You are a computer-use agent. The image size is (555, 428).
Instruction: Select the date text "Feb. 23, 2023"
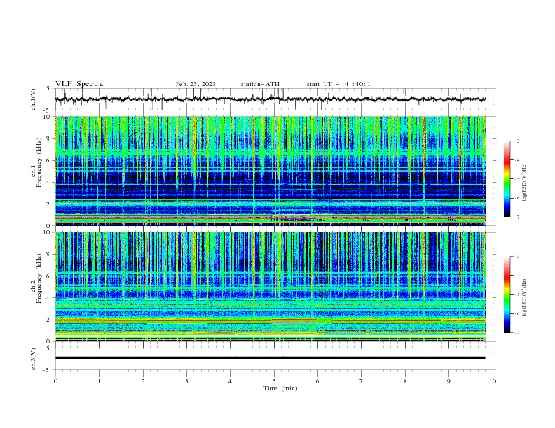(x=196, y=84)
